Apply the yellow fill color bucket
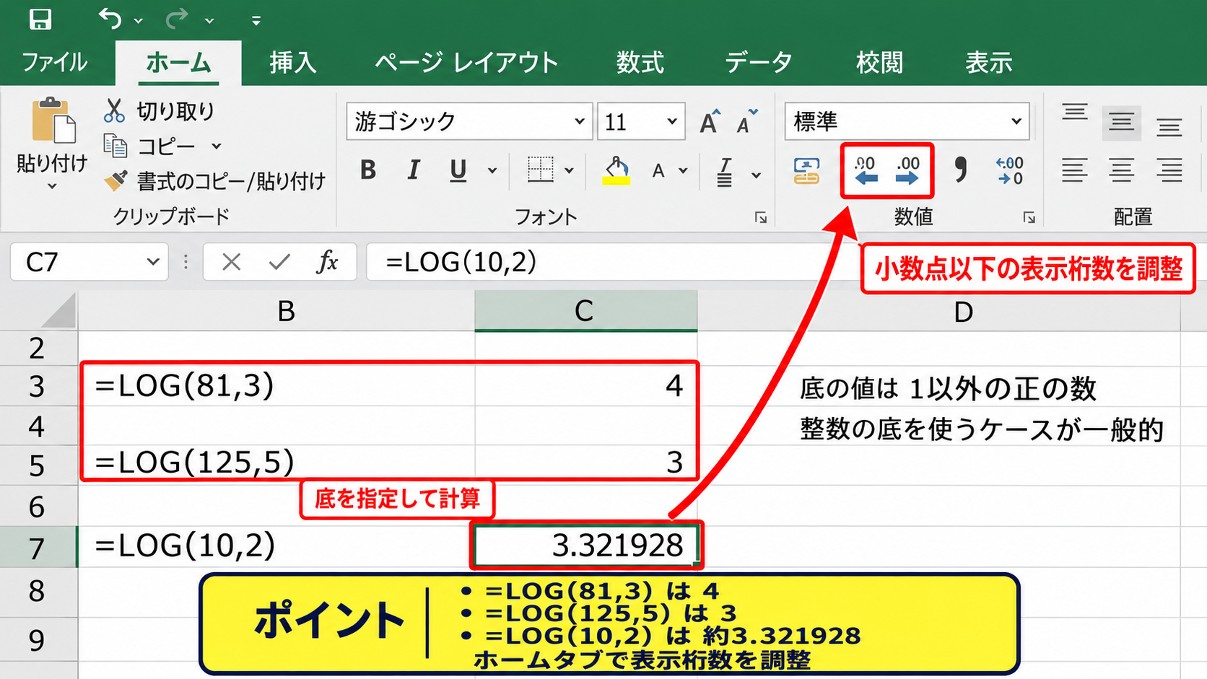1207x679 pixels. tap(616, 171)
